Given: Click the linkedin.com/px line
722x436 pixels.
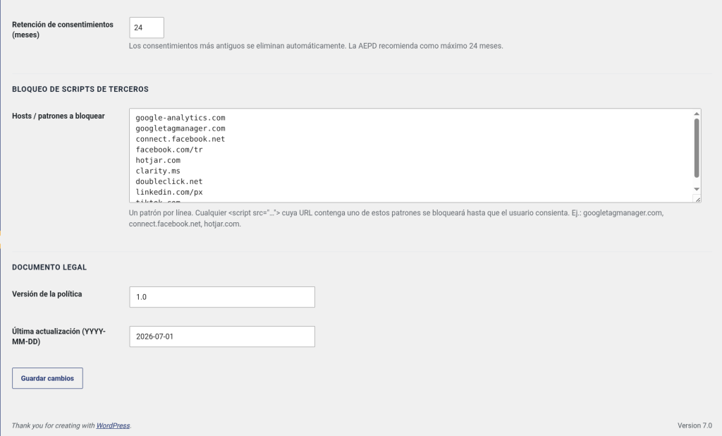Looking at the screenshot, I should click(169, 192).
